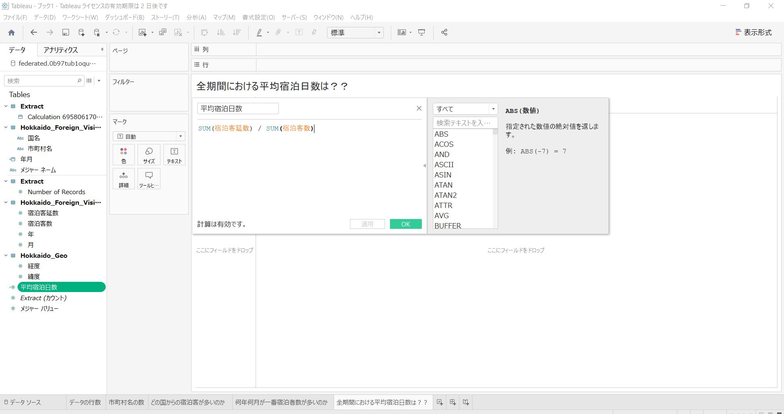Select the AVG function in list
Viewport: 784px width, 414px height.
(441, 216)
